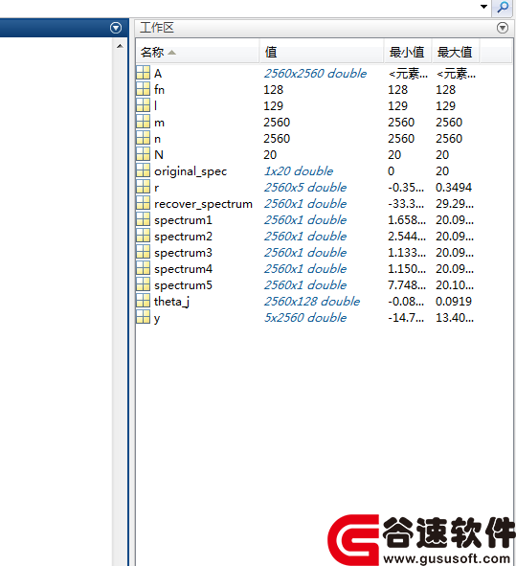Click value '2560x5 double'
This screenshot has width=516, height=566.
pyautogui.click(x=305, y=188)
